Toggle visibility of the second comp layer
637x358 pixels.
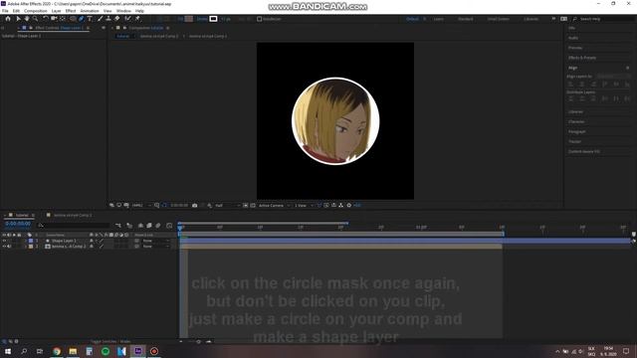[x=4, y=247]
